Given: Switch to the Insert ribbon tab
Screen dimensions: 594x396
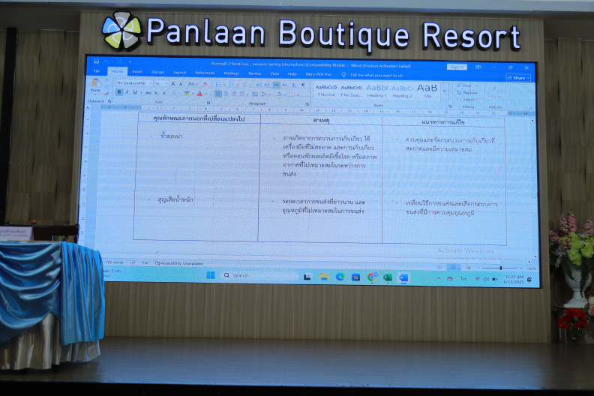Looking at the screenshot, I should 137,71.
